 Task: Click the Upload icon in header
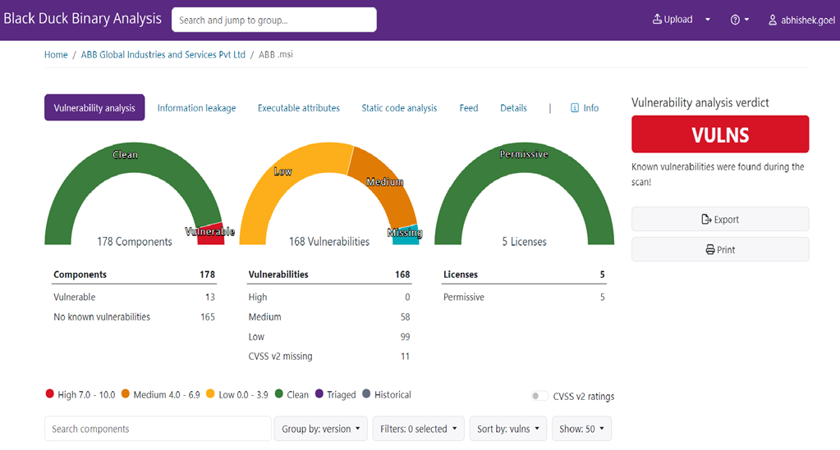(x=657, y=20)
